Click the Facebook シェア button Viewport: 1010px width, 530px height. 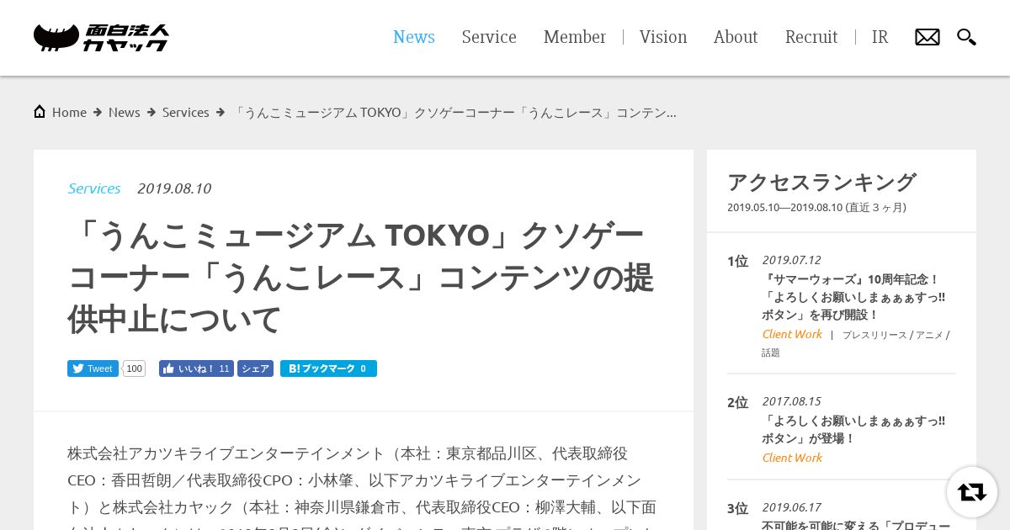255,368
